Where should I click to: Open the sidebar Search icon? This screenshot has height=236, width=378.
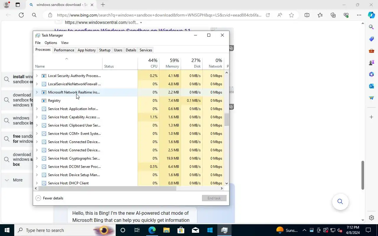pyautogui.click(x=372, y=27)
